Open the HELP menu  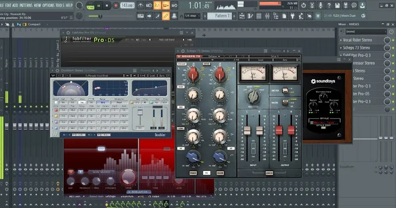(x=69, y=5)
